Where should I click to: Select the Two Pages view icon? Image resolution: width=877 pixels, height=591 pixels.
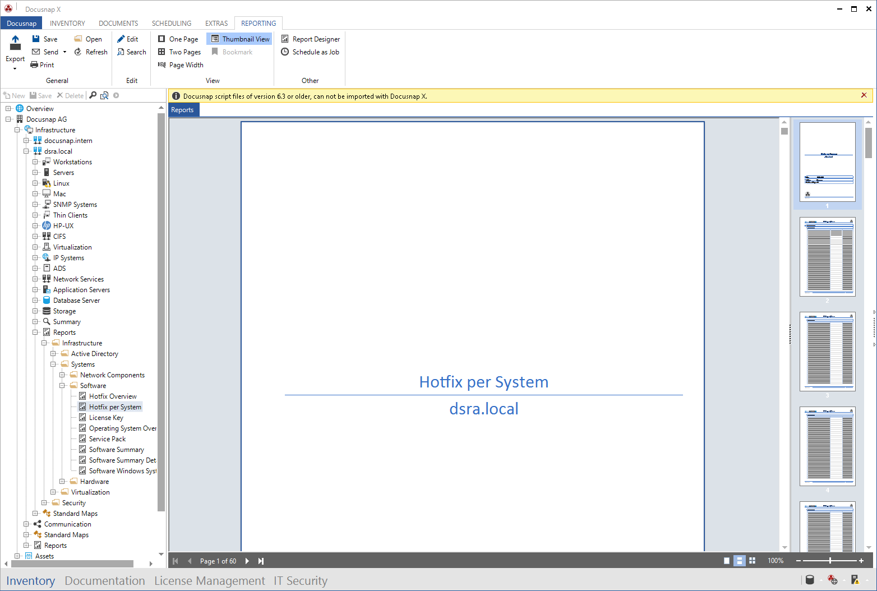point(161,52)
